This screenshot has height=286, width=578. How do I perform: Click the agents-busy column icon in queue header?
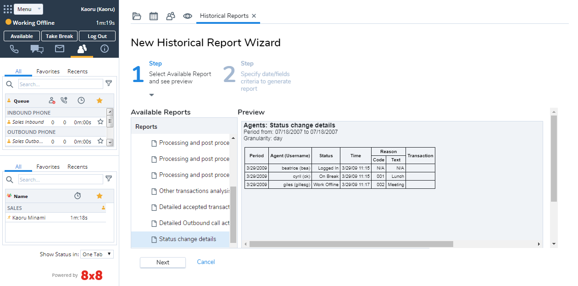pos(52,100)
